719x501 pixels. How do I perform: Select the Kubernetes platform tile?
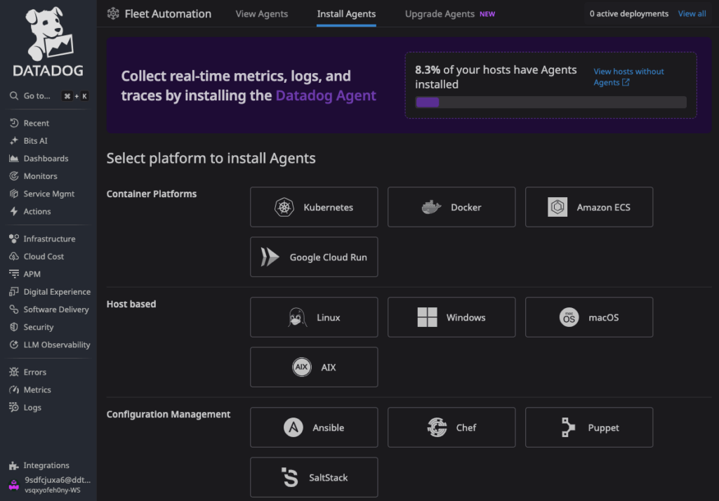[314, 207]
